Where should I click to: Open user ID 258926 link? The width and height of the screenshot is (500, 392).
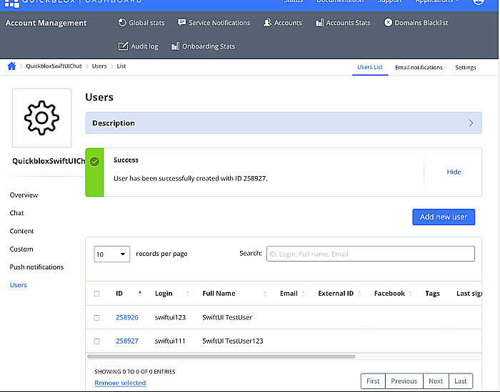tap(127, 317)
